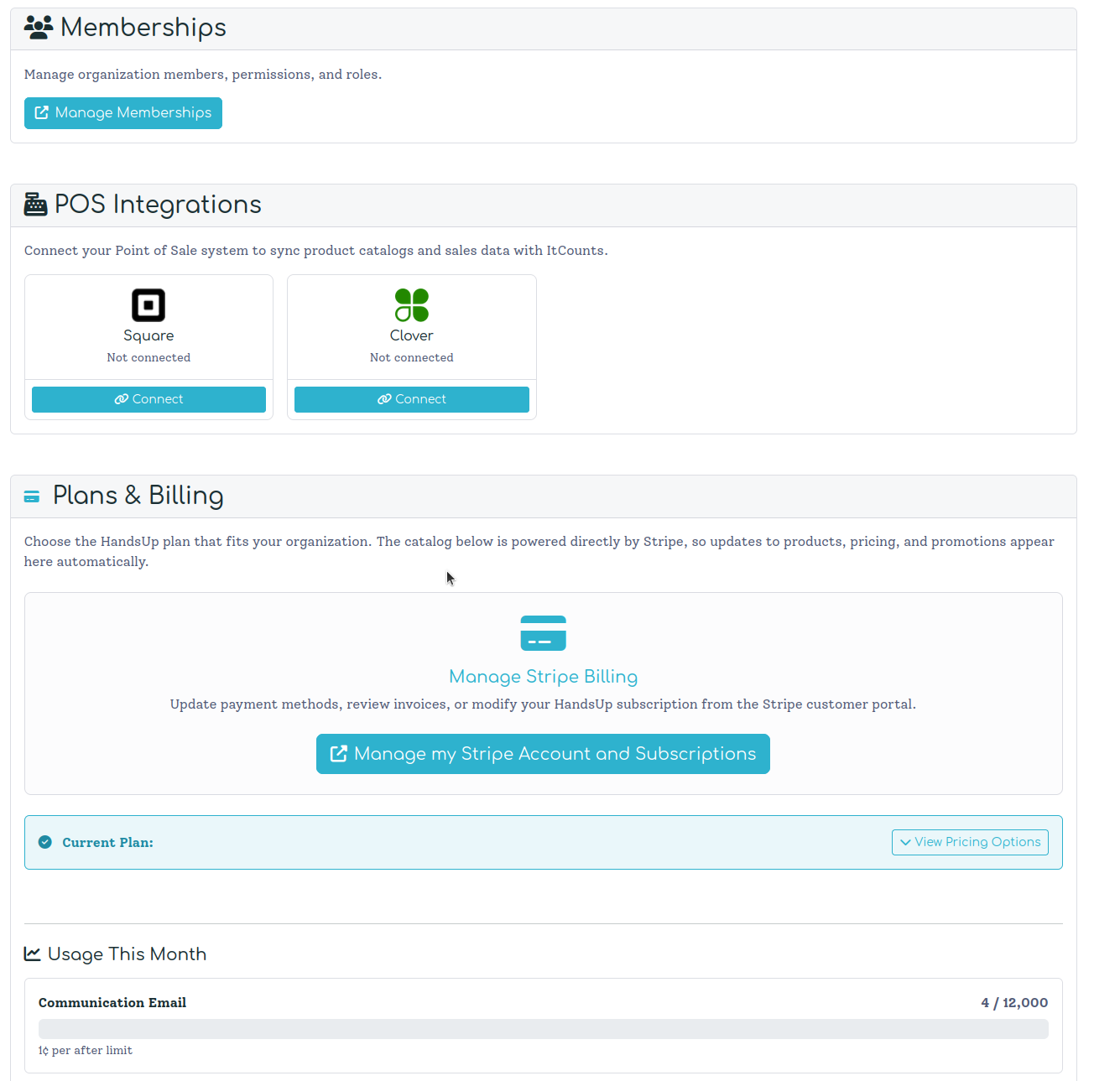Select the Square logo icon
This screenshot has width=1094, height=1081.
148,304
